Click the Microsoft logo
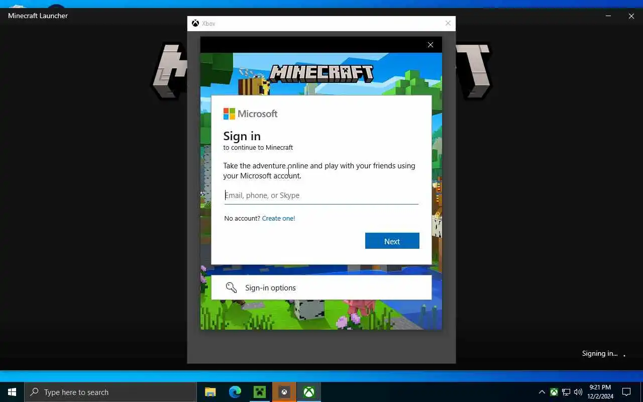The image size is (643, 402). [250, 114]
